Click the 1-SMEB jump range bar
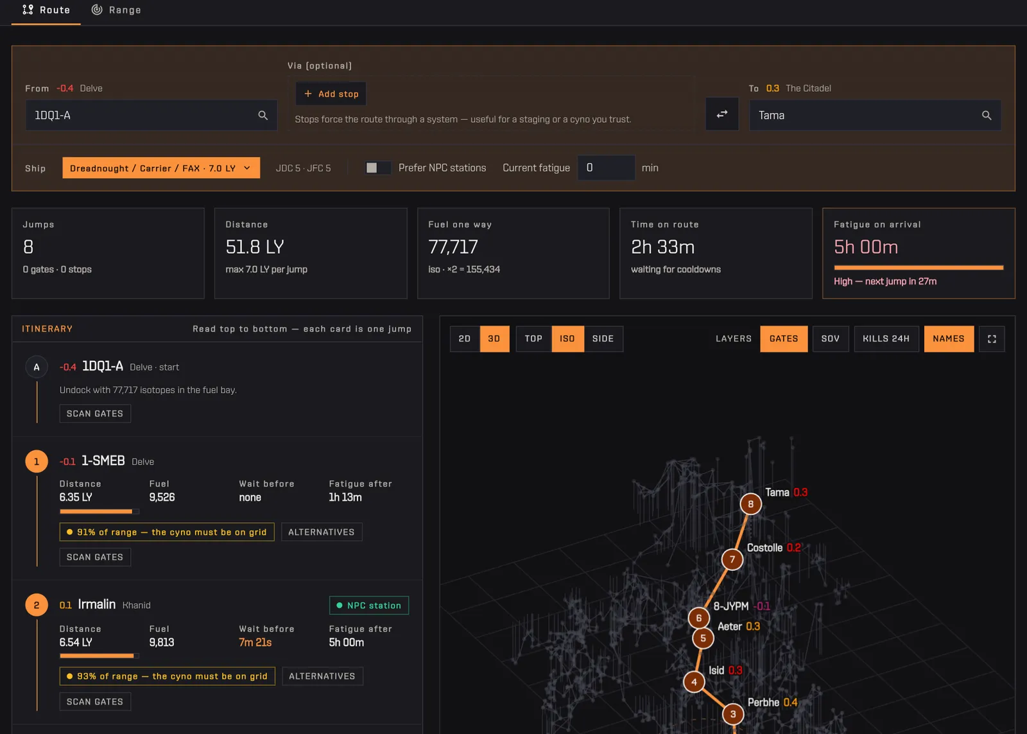Viewport: 1027px width, 734px height. click(99, 512)
